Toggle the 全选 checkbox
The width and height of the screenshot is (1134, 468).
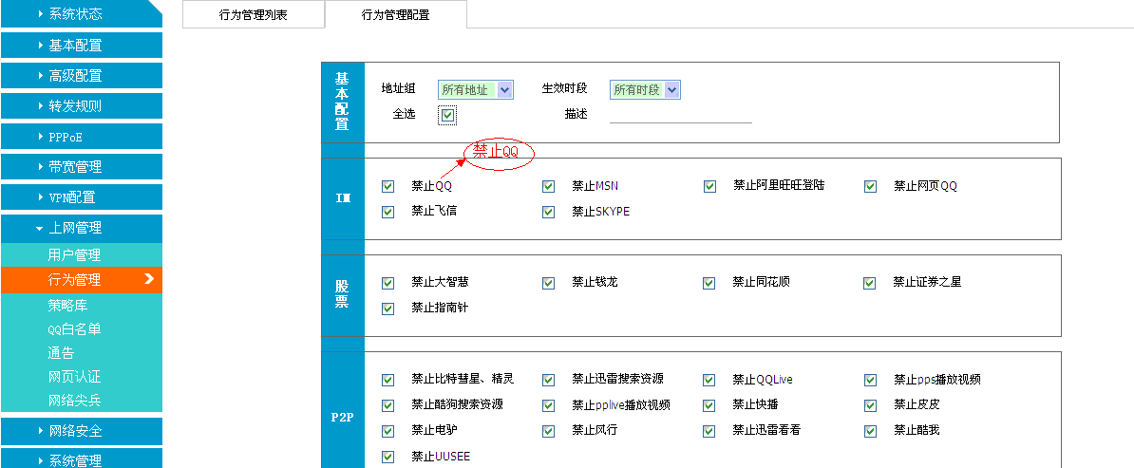(448, 116)
